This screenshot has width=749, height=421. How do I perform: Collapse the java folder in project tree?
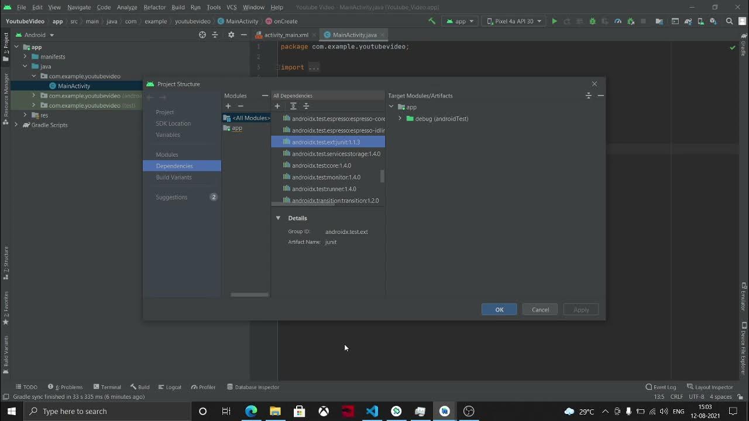click(x=25, y=66)
